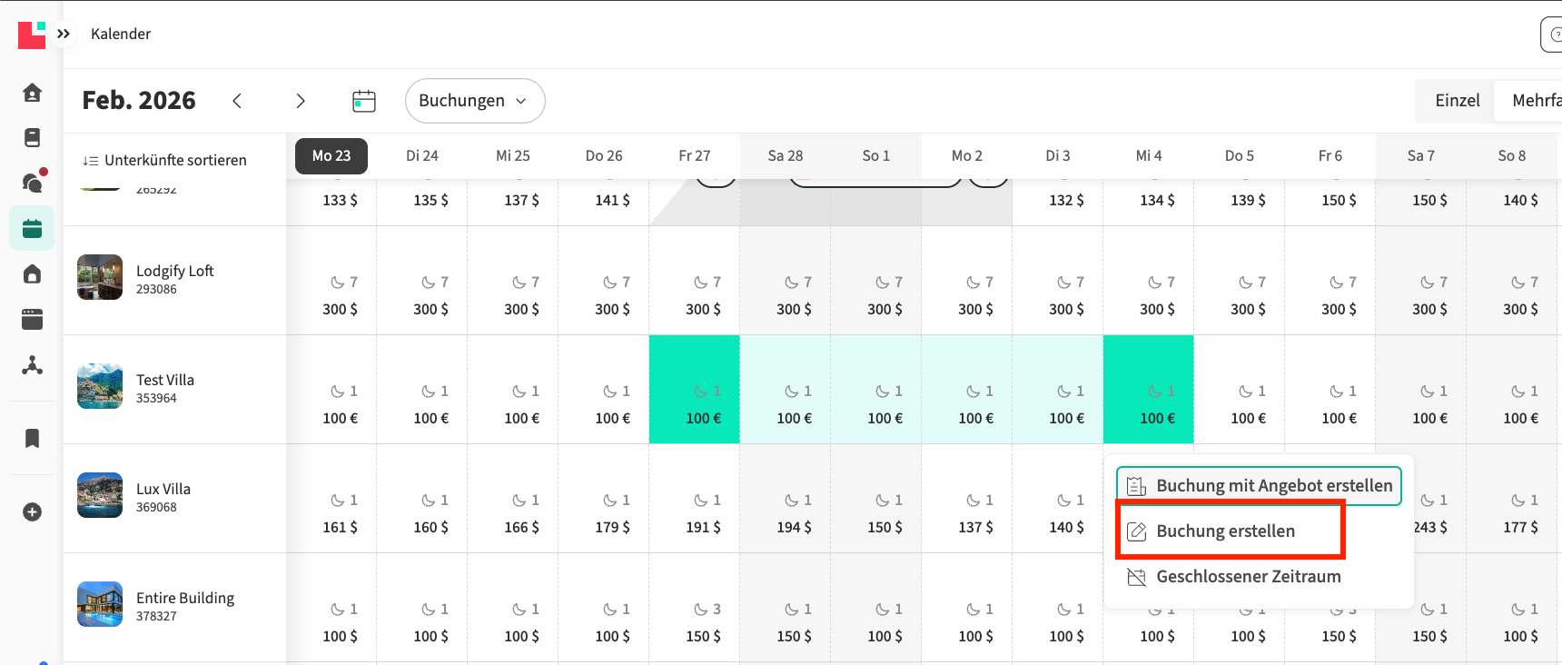Open the inbox chat icon with red dot
The width and height of the screenshot is (1562, 665).
coord(32,183)
